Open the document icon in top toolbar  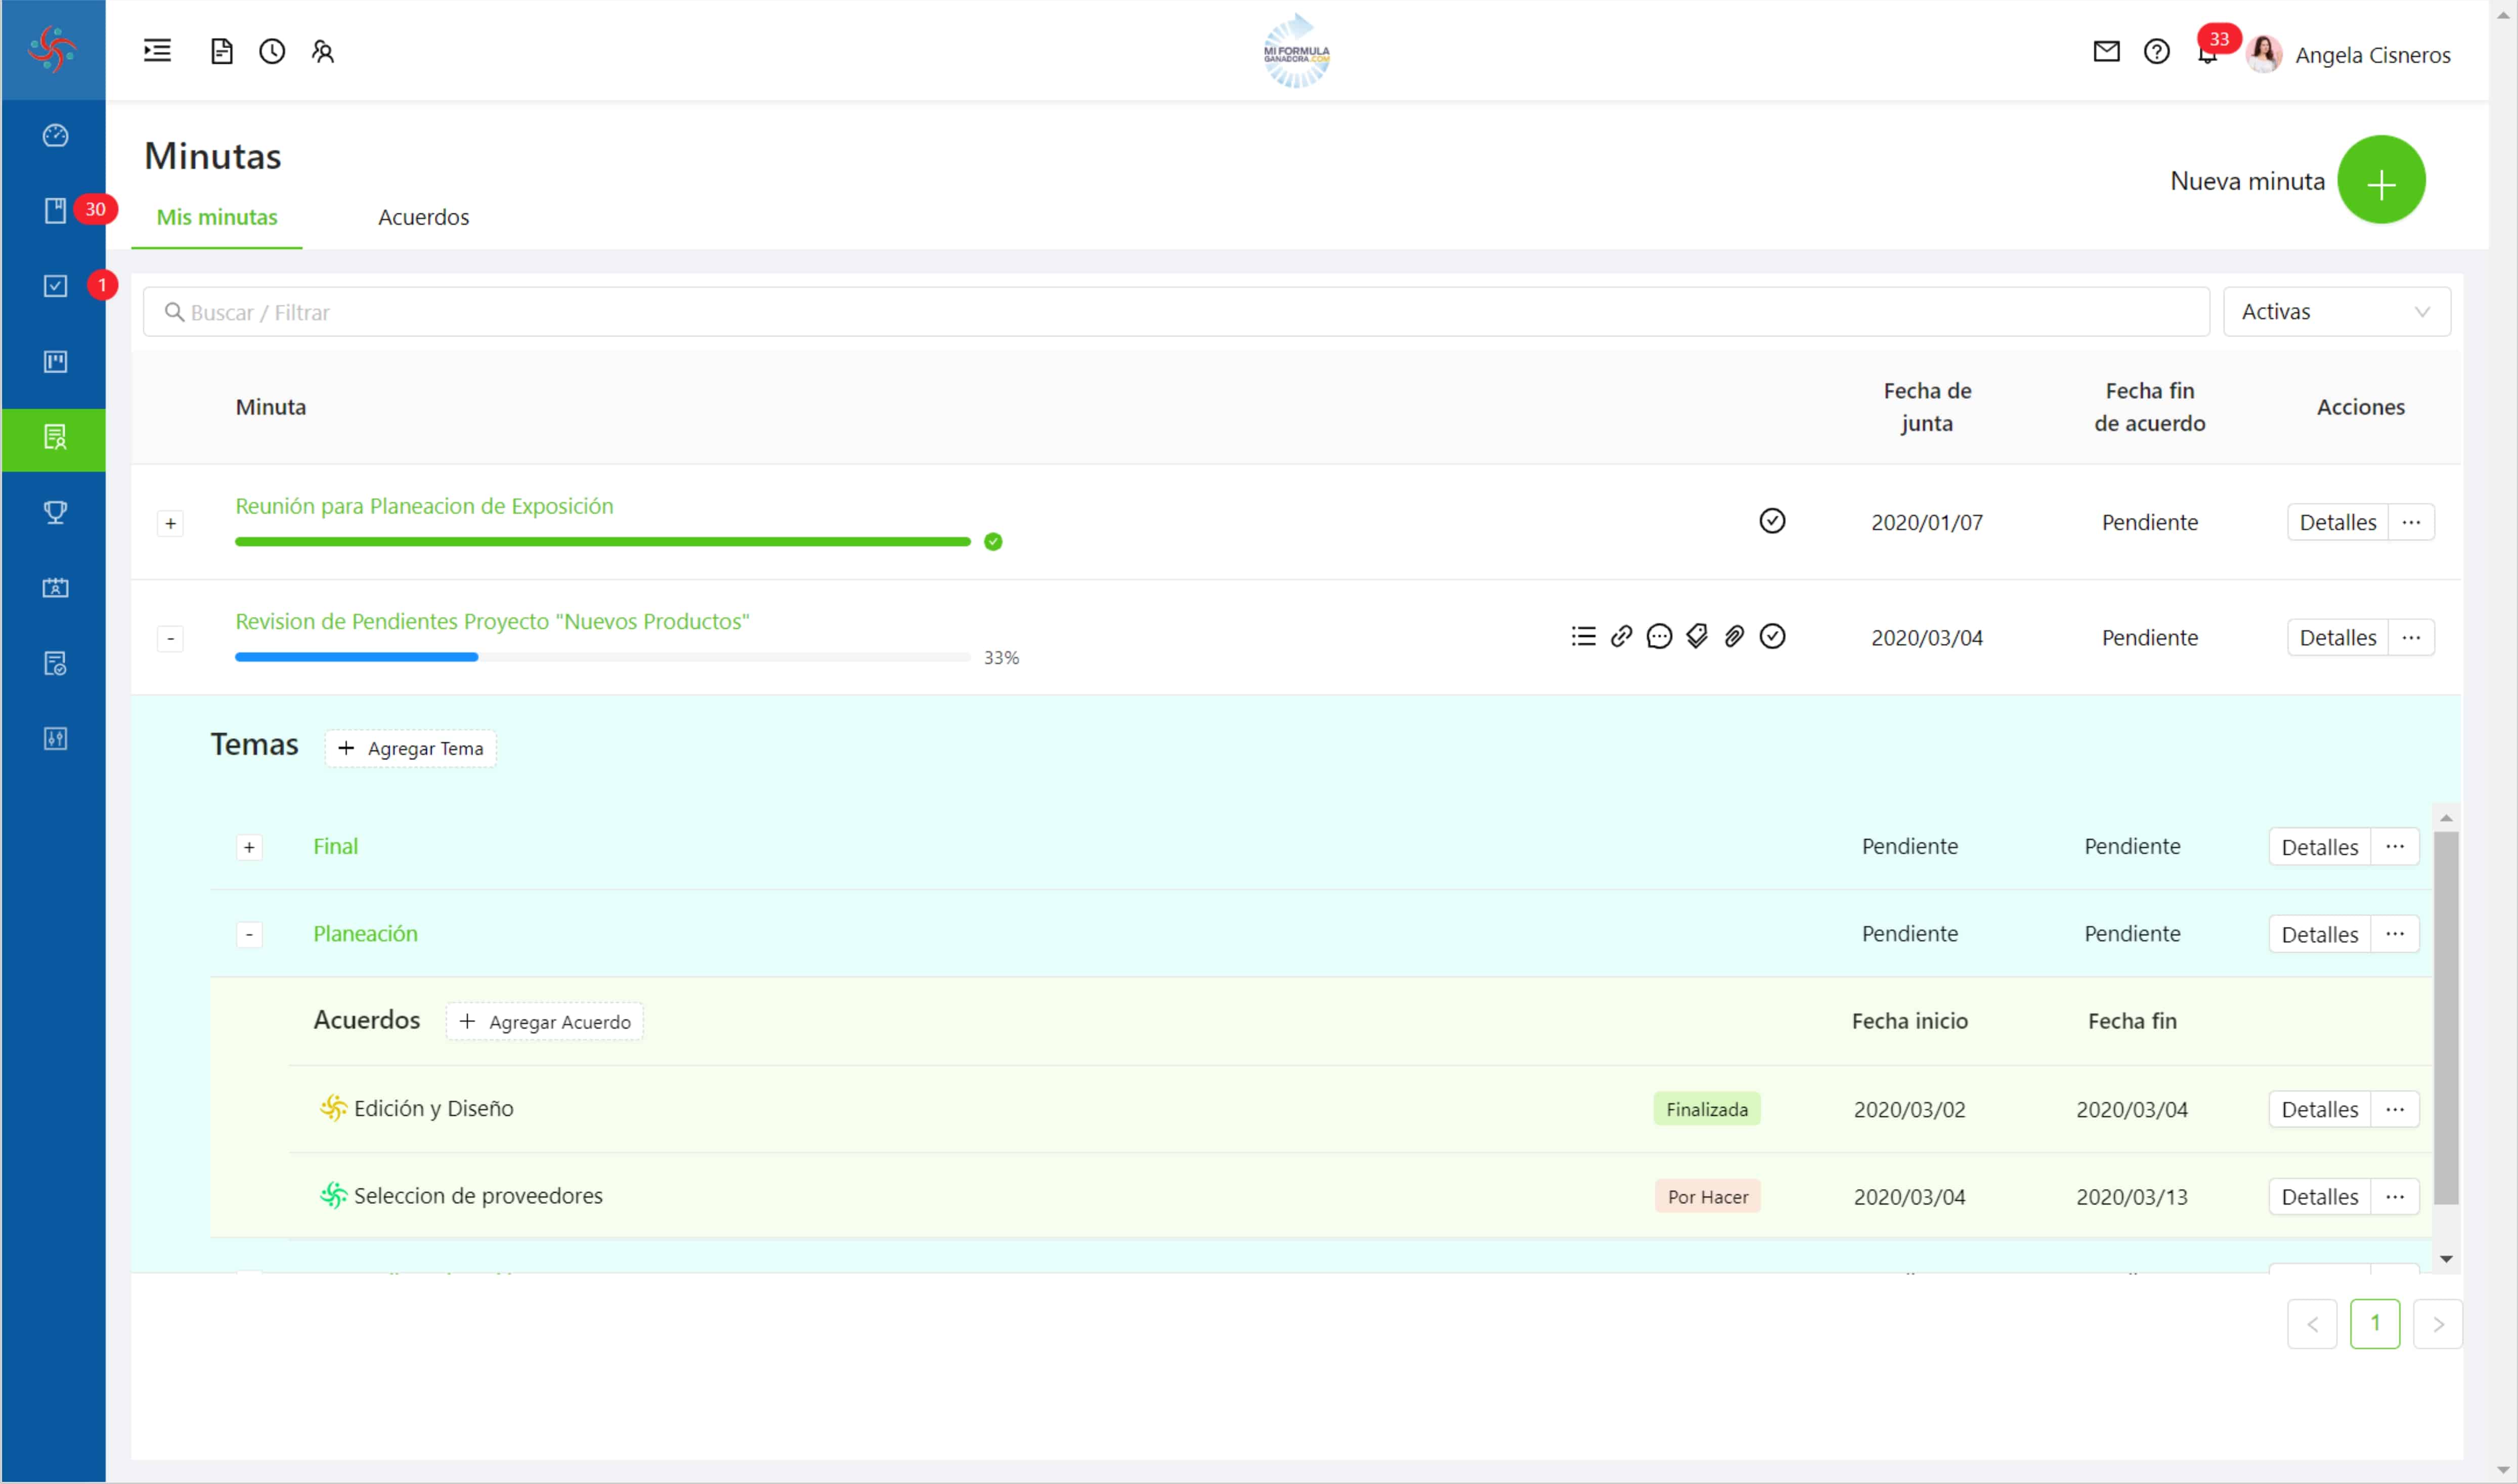221,51
